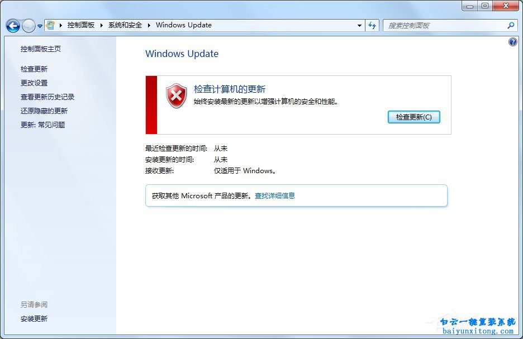Click the refresh button beside address bar

click(373, 25)
